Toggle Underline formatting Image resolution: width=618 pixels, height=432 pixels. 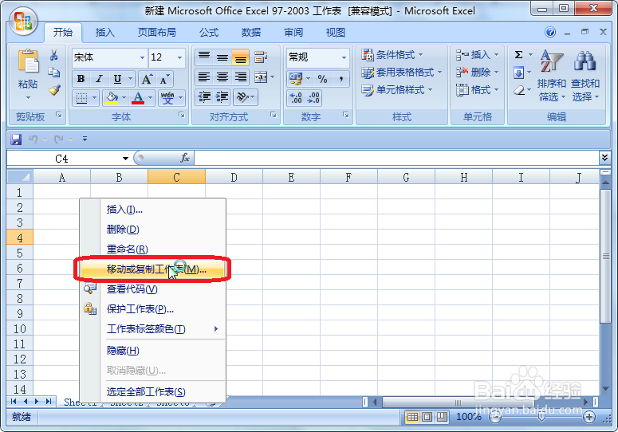117,79
